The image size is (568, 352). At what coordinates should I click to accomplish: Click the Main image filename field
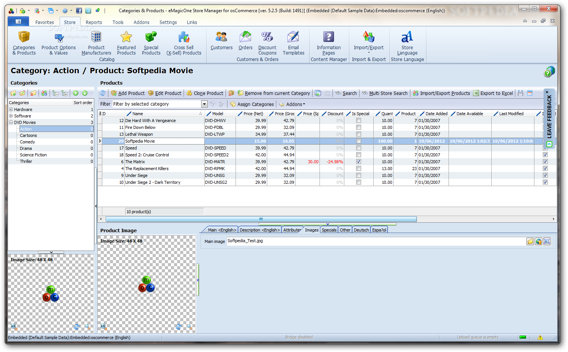click(x=376, y=241)
